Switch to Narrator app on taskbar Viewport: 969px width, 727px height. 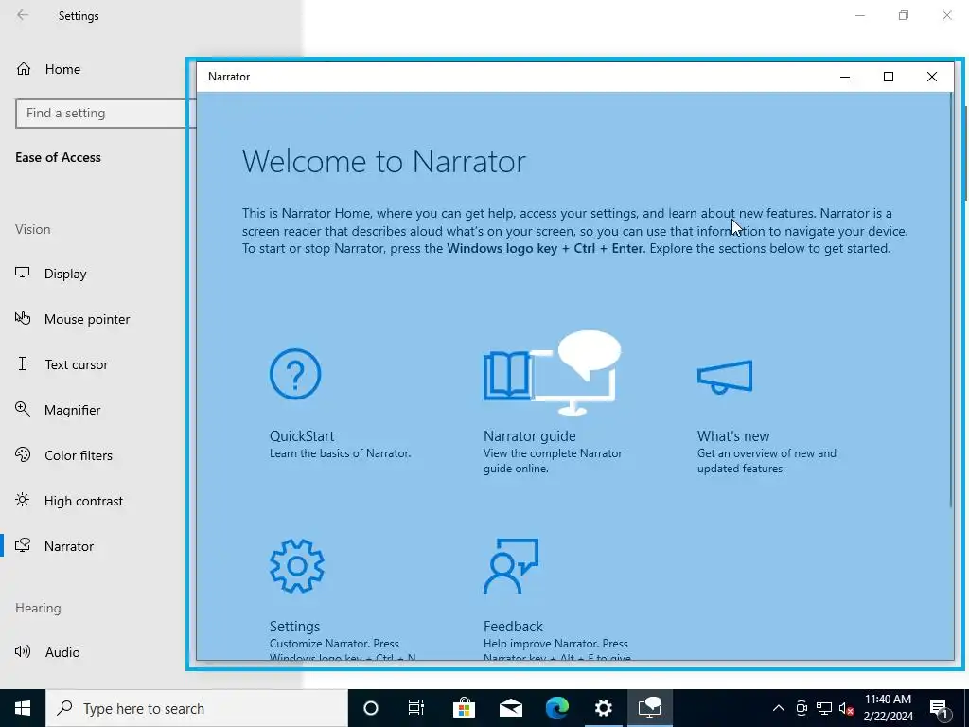(650, 708)
